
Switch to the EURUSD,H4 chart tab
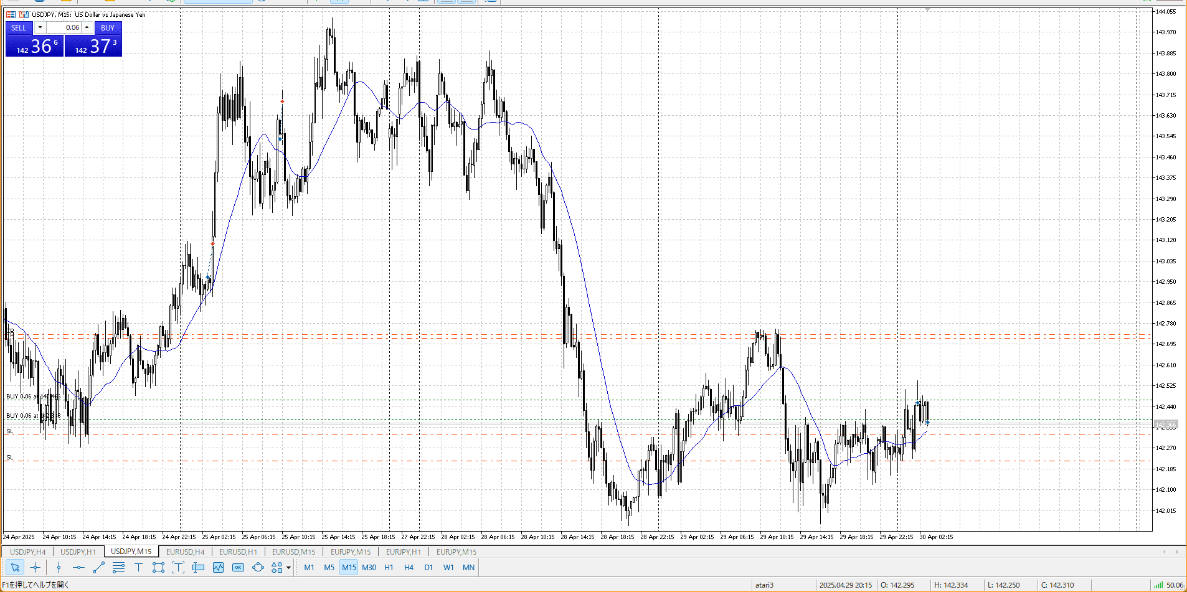coord(185,552)
